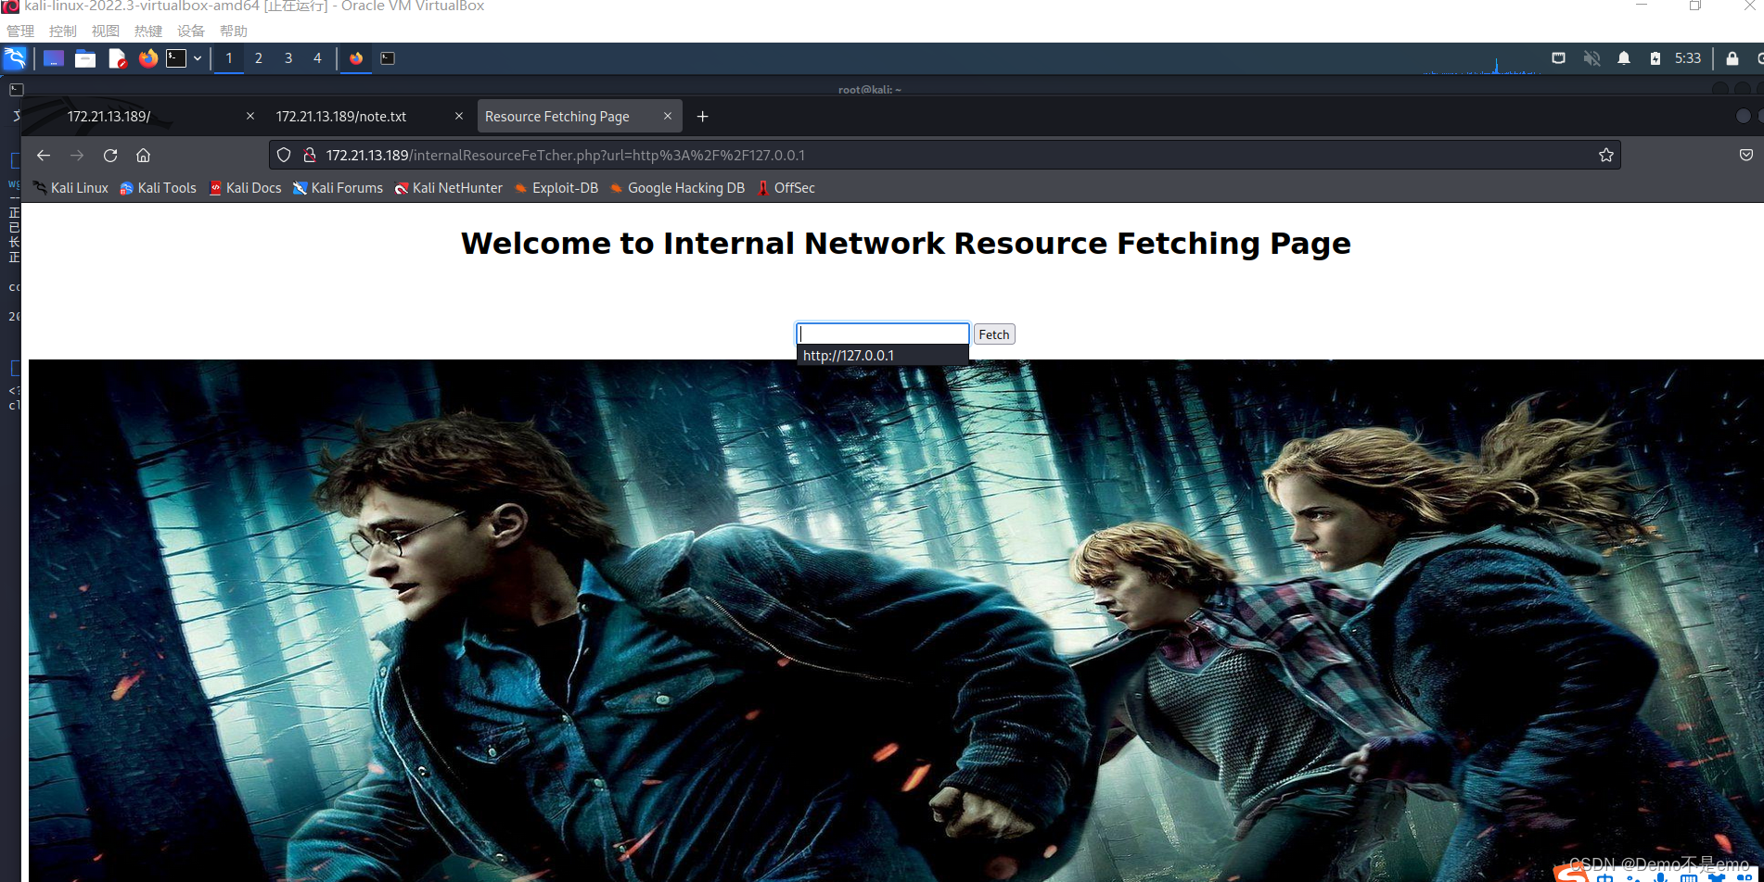Open the network connection tray icon
The image size is (1764, 882).
[x=1558, y=58]
